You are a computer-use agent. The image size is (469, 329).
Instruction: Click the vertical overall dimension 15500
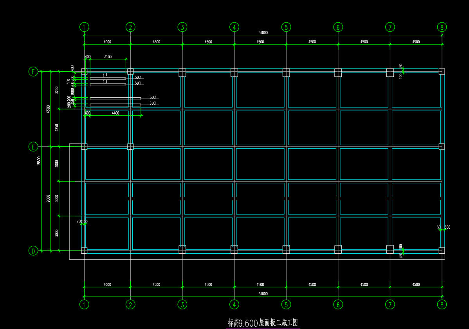(x=39, y=161)
